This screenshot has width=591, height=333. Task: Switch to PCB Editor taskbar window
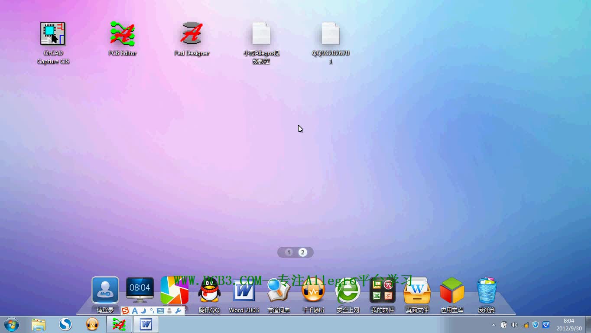coord(119,324)
